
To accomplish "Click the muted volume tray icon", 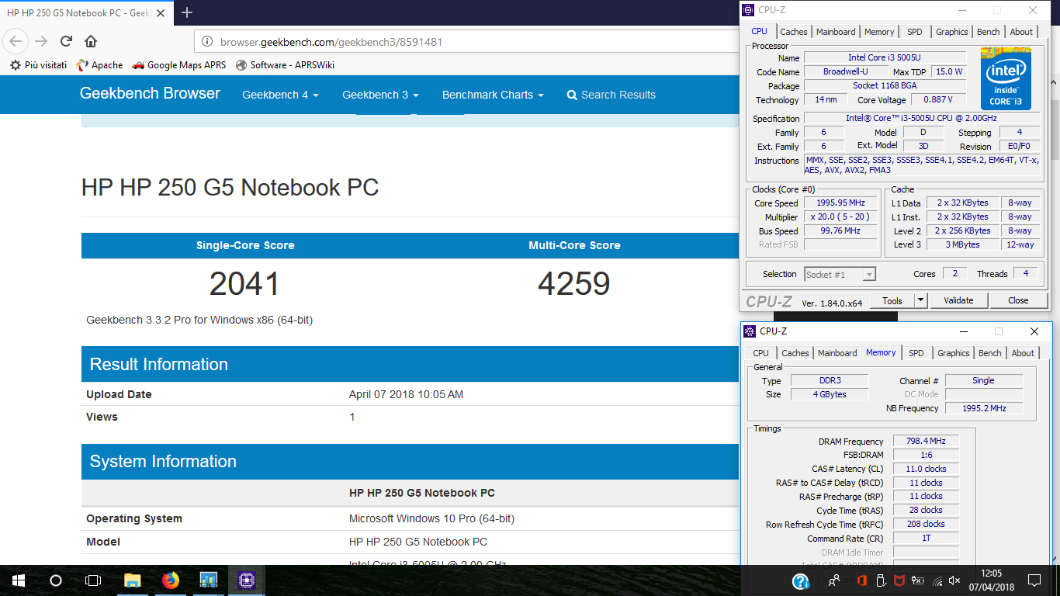I will pos(954,580).
